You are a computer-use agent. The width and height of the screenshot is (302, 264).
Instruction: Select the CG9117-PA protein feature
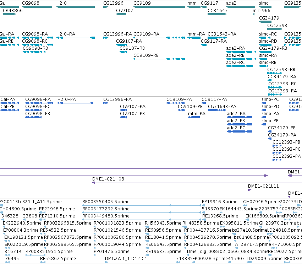pyautogui.click(x=204, y=103)
